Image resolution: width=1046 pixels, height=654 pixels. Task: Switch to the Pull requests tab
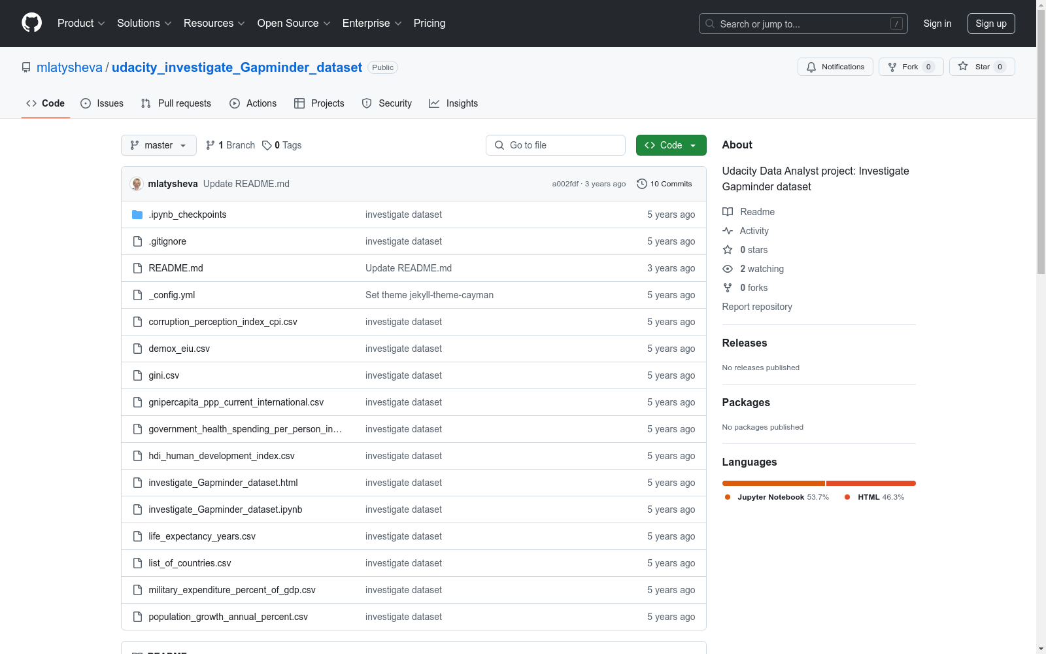176,103
